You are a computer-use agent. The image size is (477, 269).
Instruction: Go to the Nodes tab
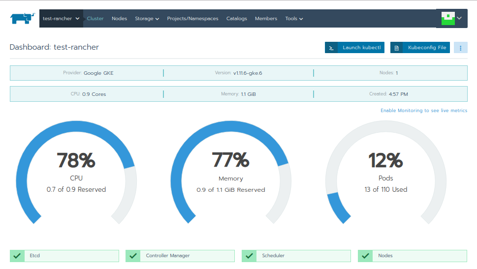pos(119,19)
